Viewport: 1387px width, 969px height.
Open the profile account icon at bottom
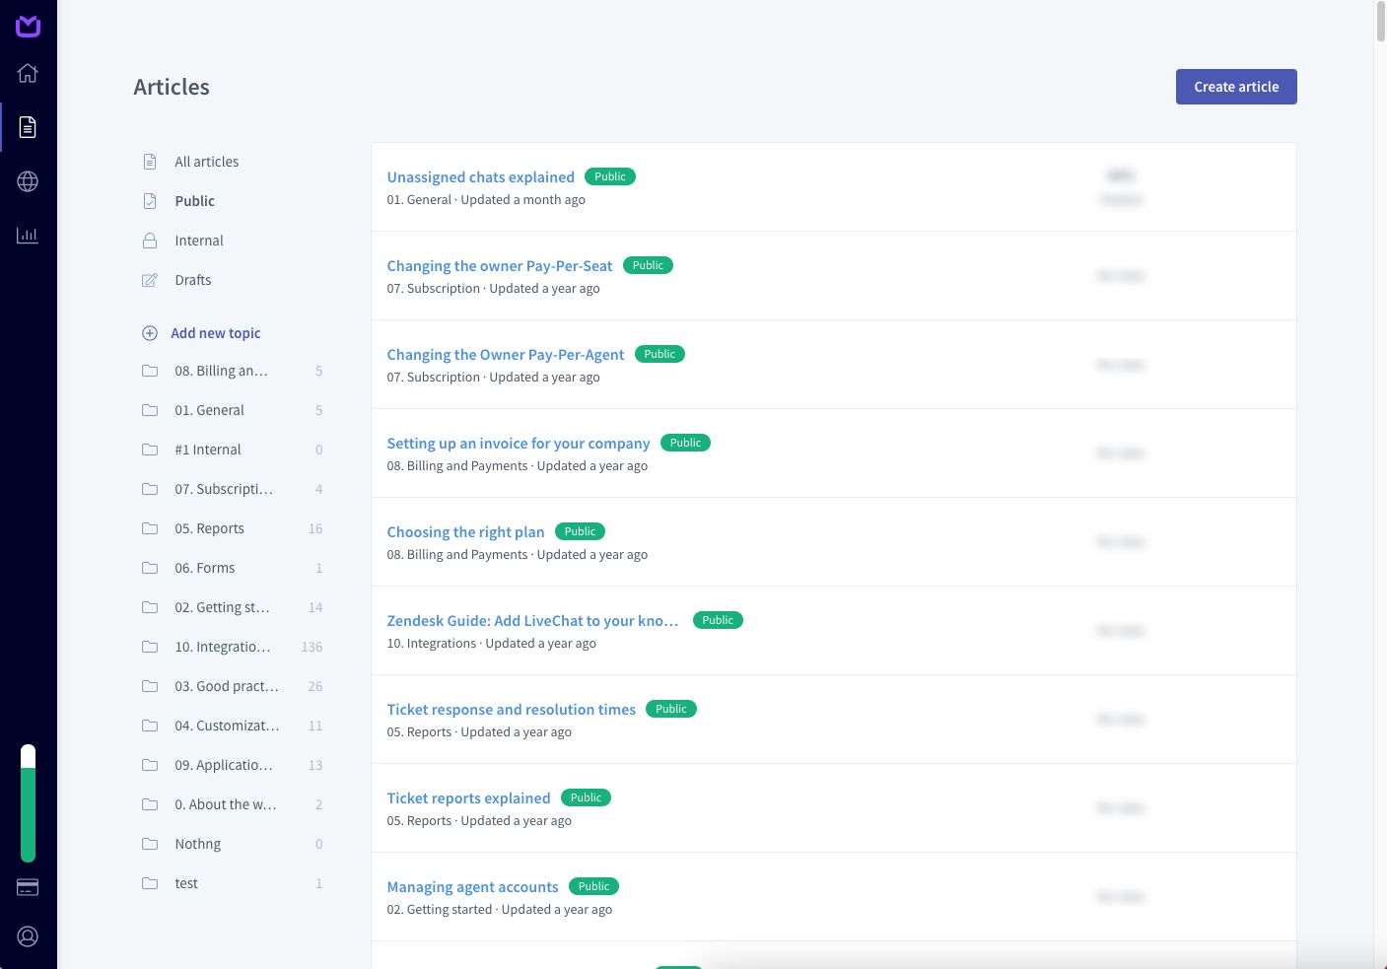coord(27,936)
